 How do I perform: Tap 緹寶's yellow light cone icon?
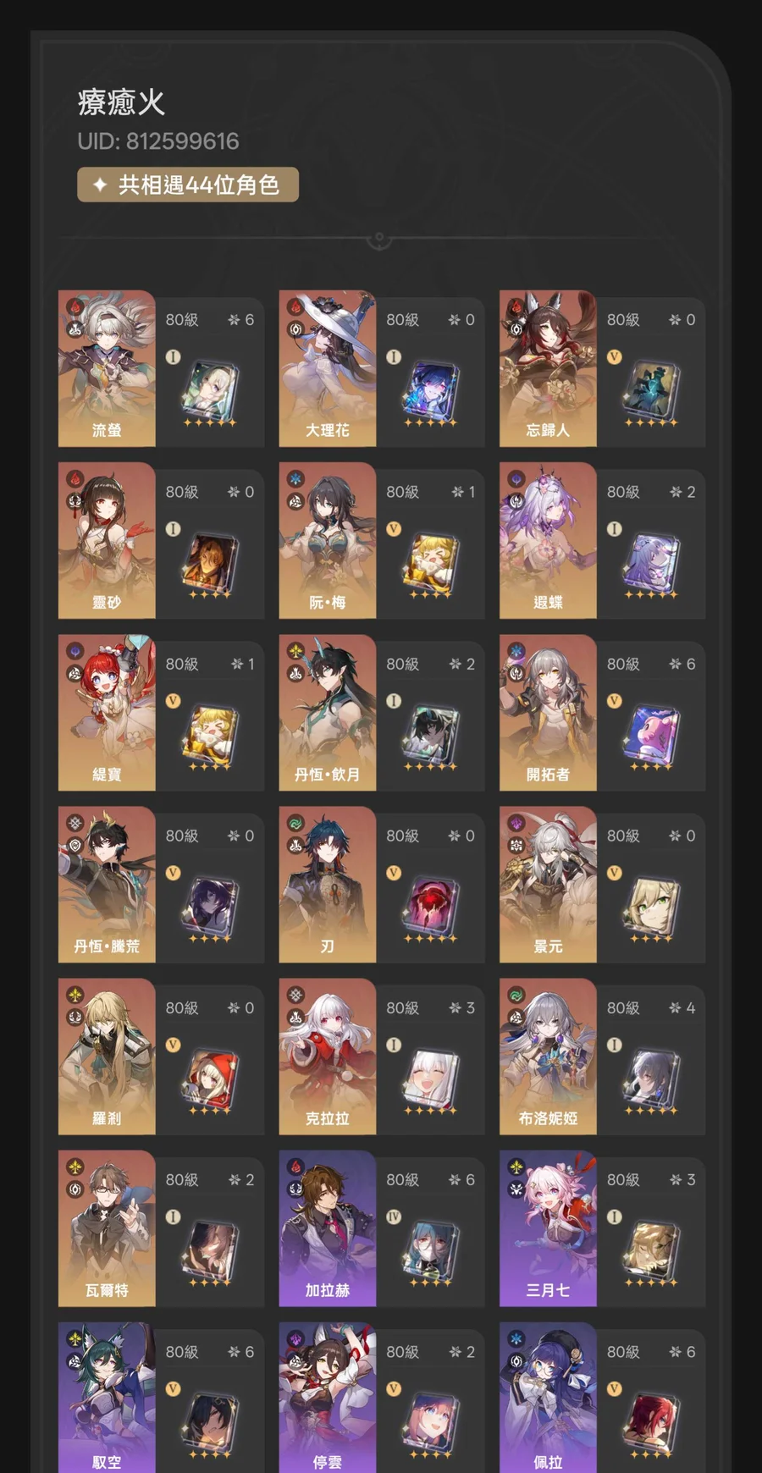point(210,735)
